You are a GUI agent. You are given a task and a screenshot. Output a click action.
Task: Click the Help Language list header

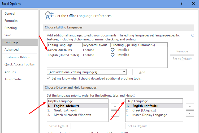[154, 101]
